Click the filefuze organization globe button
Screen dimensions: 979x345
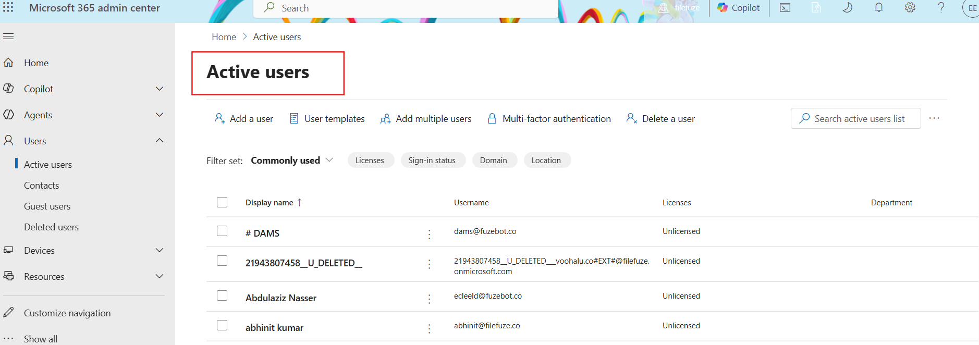click(679, 8)
